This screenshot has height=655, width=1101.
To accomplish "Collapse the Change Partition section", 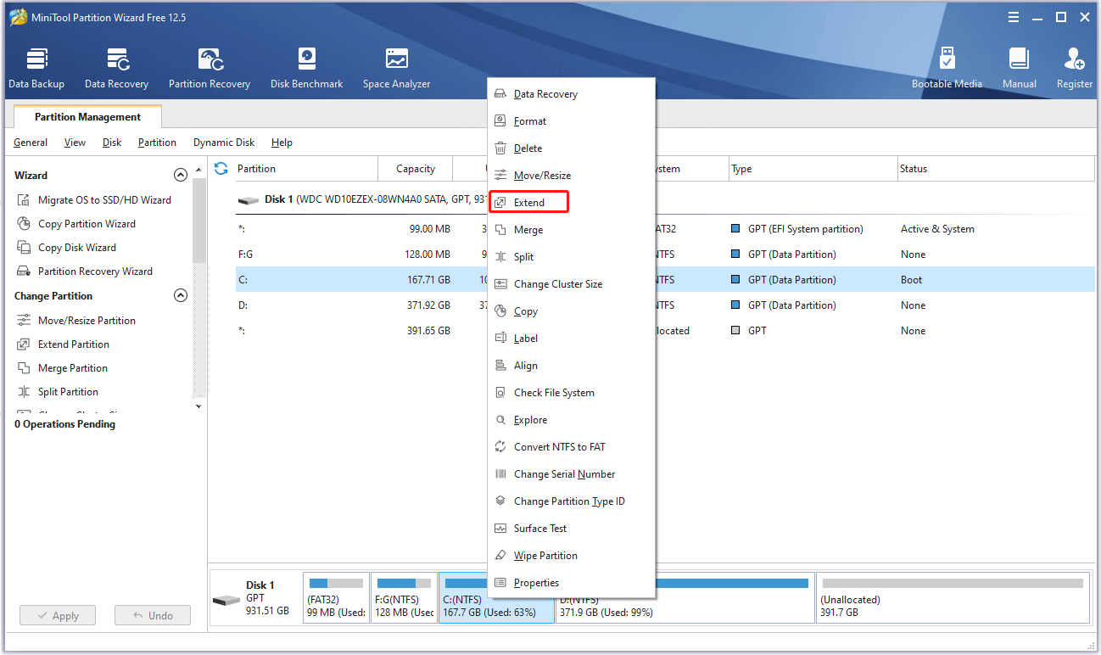I will tap(180, 295).
